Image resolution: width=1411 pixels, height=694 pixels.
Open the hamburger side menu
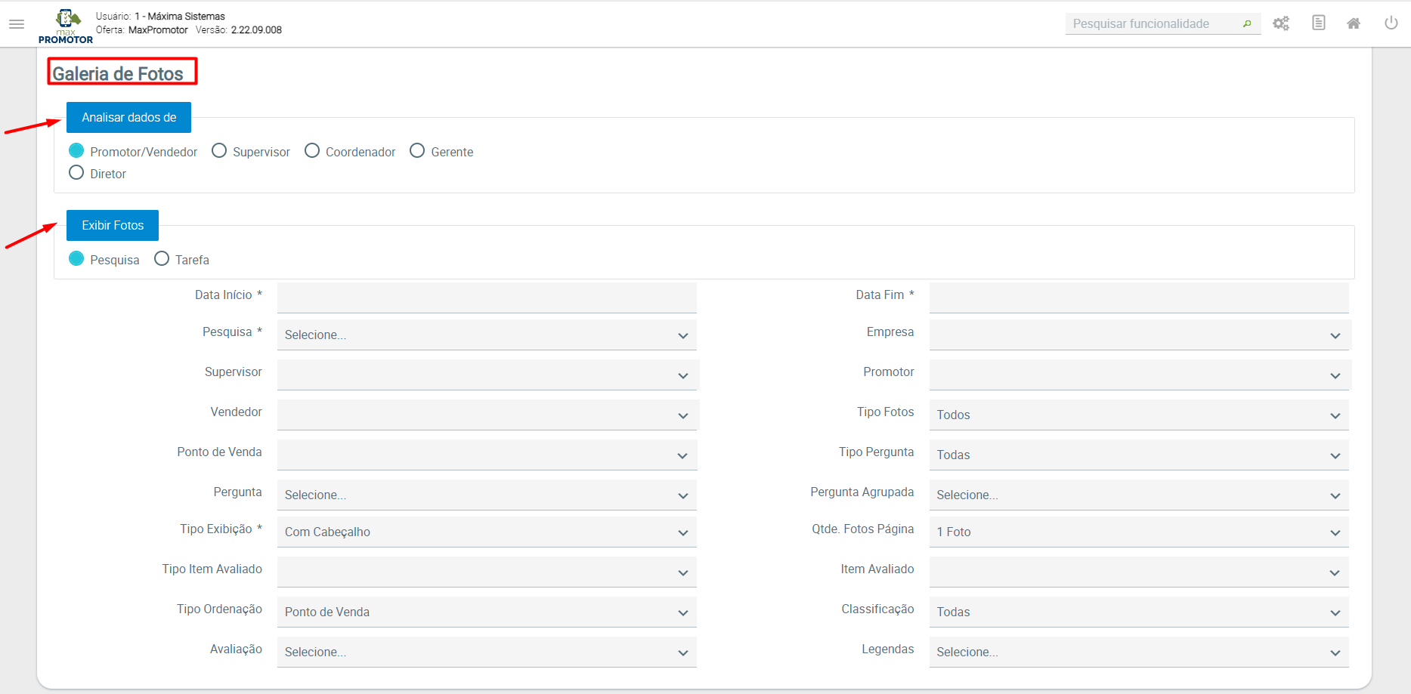(17, 24)
